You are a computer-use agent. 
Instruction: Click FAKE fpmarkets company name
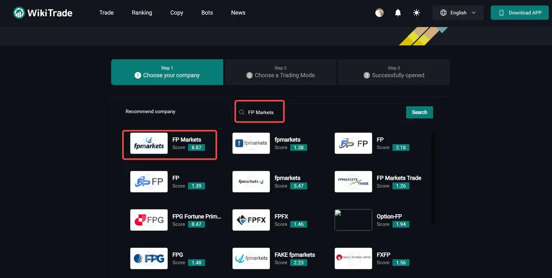click(x=295, y=255)
